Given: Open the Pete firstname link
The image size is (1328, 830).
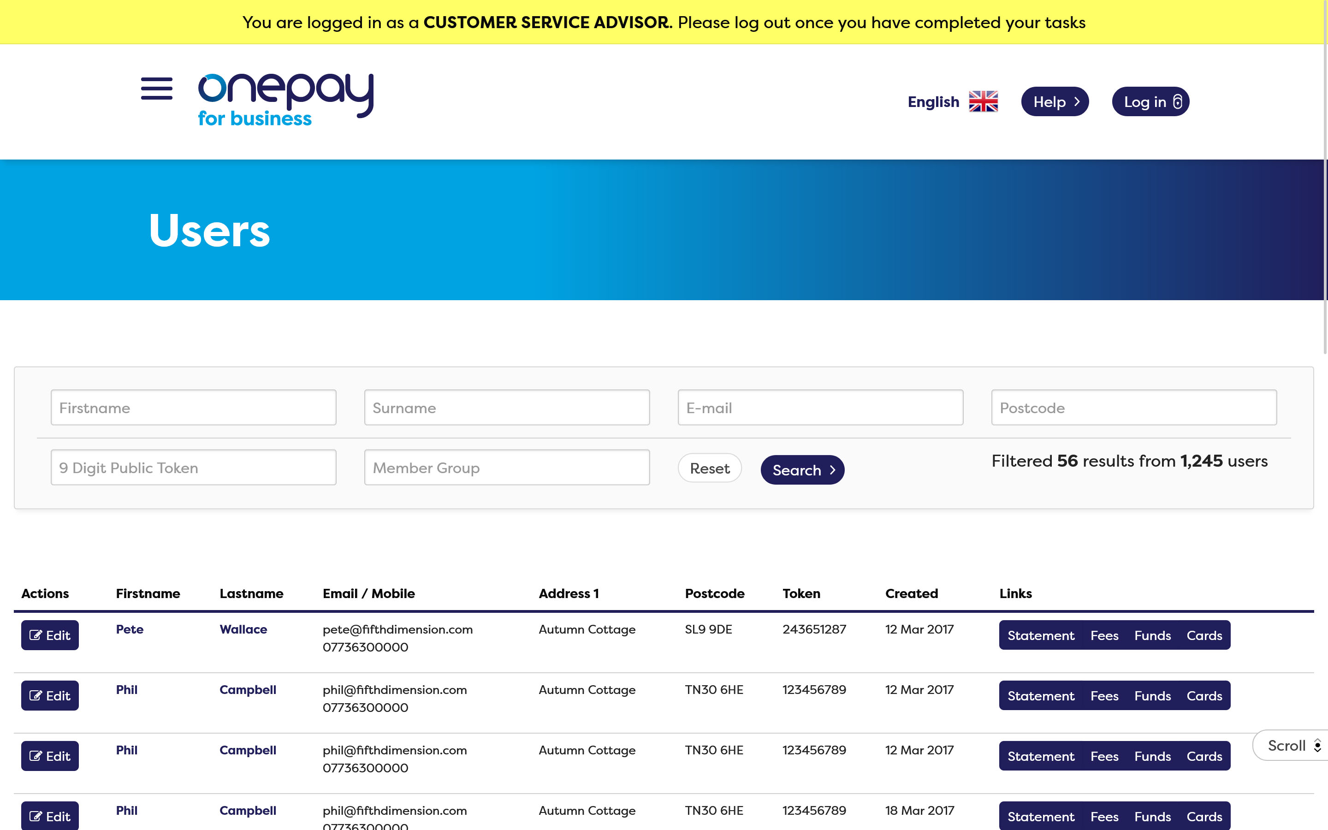Looking at the screenshot, I should pos(130,629).
